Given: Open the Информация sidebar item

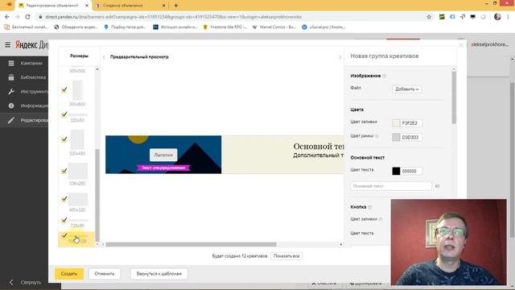Looking at the screenshot, I should click(x=34, y=106).
